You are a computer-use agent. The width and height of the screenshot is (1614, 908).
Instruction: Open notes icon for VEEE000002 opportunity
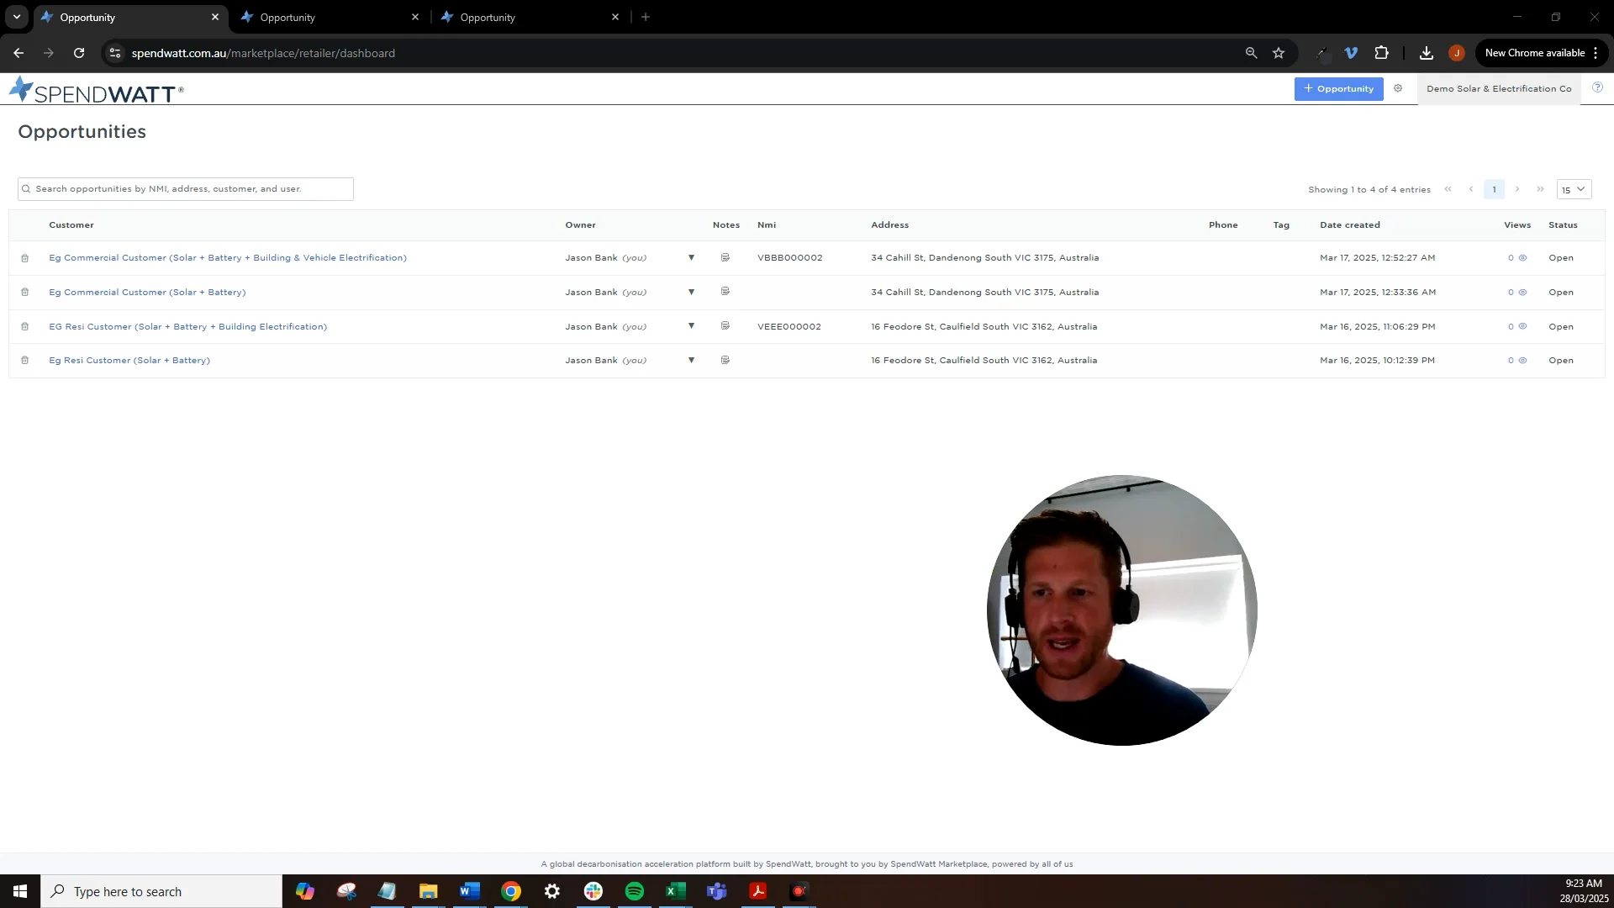[x=725, y=326]
